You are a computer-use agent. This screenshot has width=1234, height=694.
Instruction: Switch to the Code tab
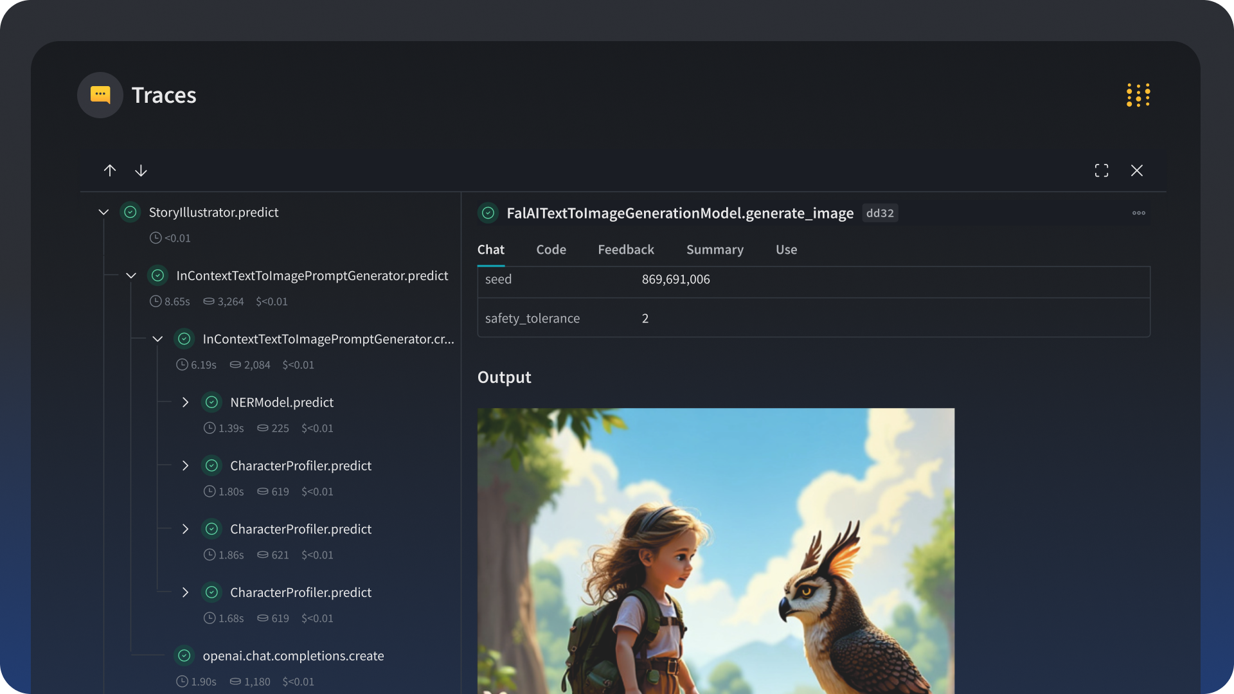pyautogui.click(x=551, y=250)
